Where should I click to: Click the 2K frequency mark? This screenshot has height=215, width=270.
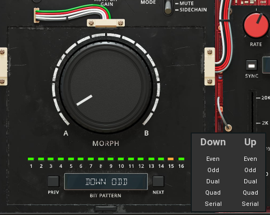click(x=265, y=123)
